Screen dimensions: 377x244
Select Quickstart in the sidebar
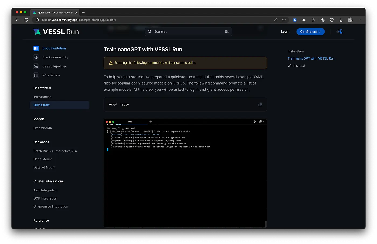[x=60, y=105]
